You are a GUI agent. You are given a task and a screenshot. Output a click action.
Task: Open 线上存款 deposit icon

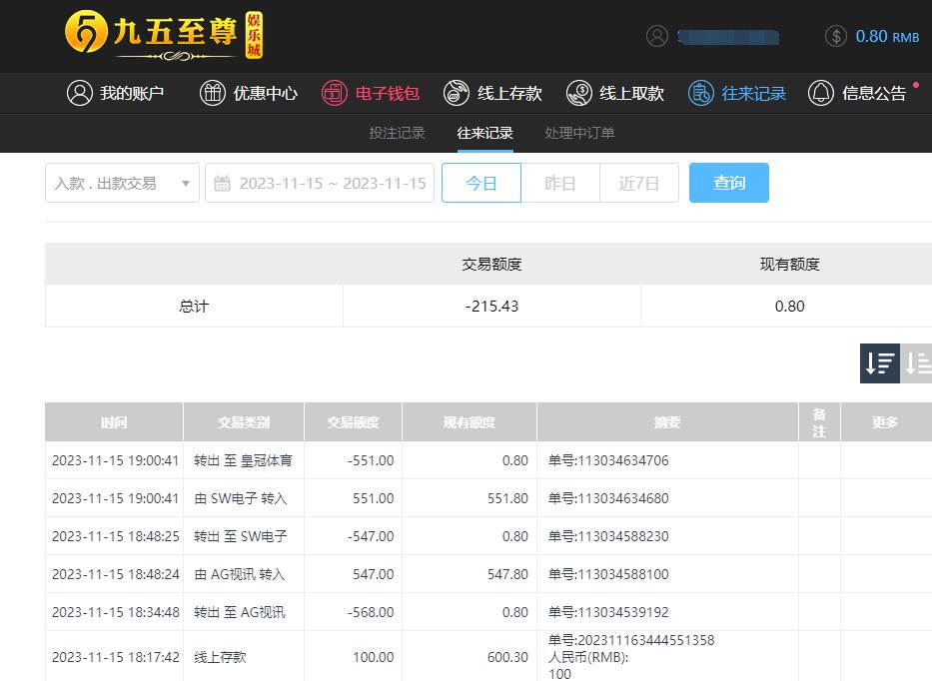pos(457,93)
